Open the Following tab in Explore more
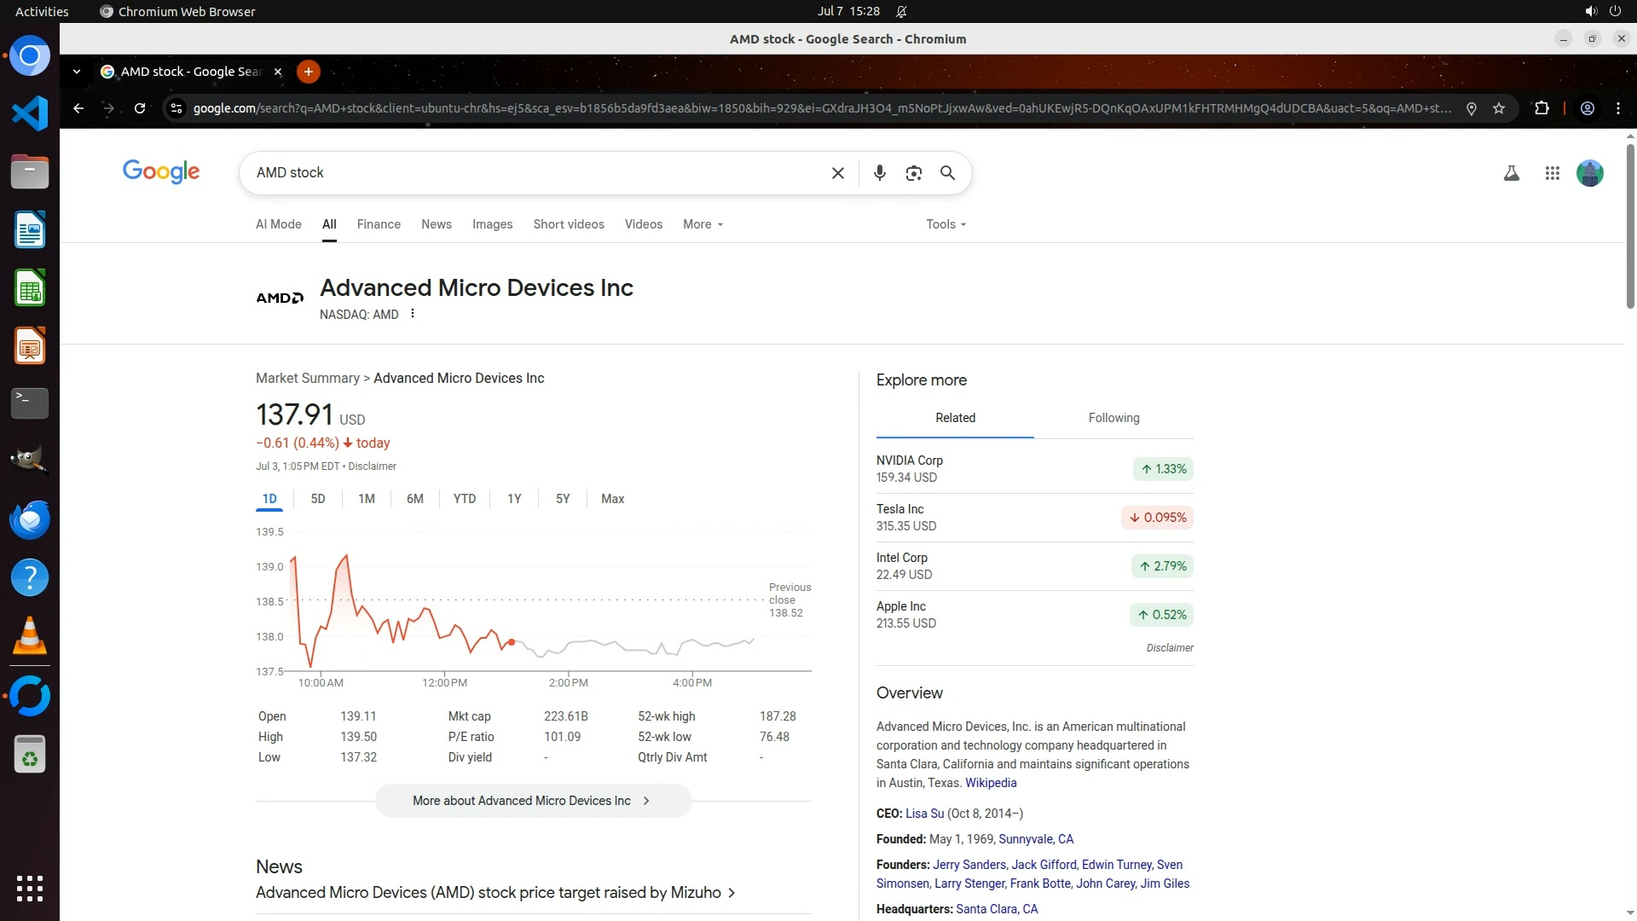The width and height of the screenshot is (1637, 921). click(x=1114, y=418)
